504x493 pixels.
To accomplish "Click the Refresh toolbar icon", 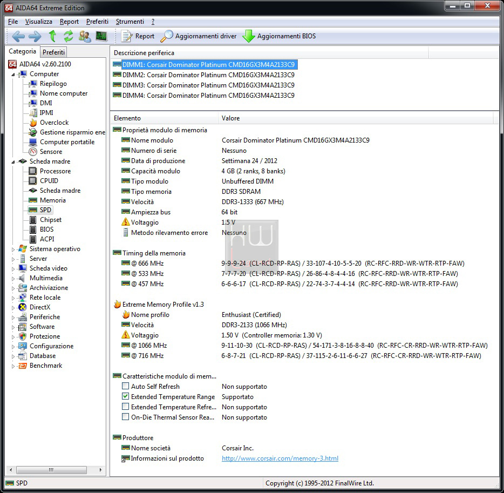I will click(x=68, y=36).
